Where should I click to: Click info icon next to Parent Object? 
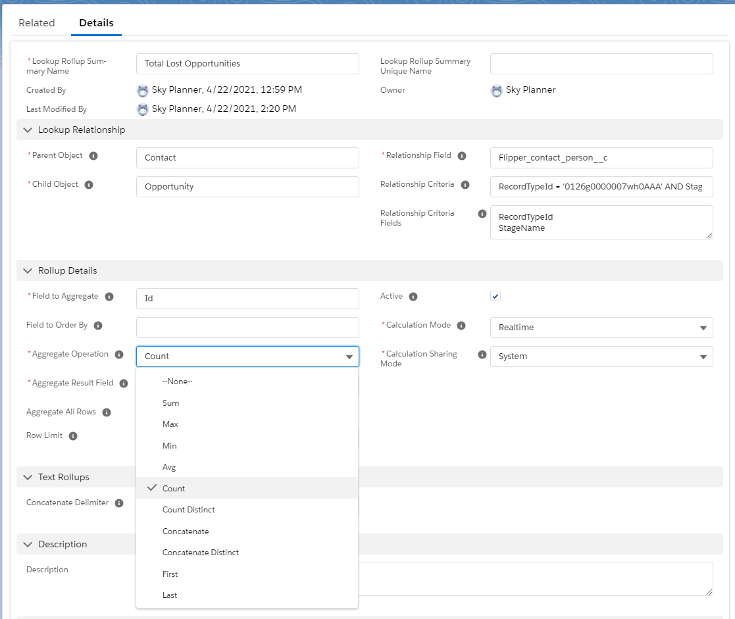(x=93, y=155)
